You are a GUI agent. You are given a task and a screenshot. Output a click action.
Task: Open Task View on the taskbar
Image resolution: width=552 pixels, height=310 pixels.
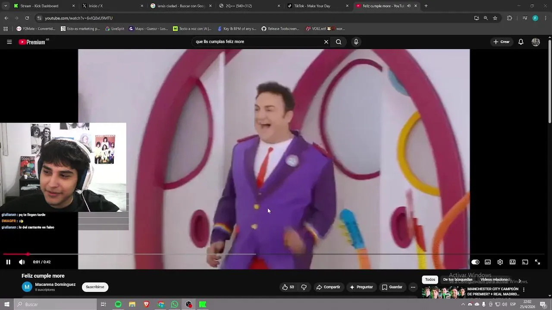(x=103, y=304)
